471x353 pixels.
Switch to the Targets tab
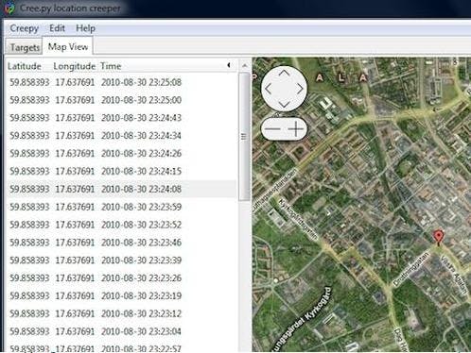click(25, 47)
